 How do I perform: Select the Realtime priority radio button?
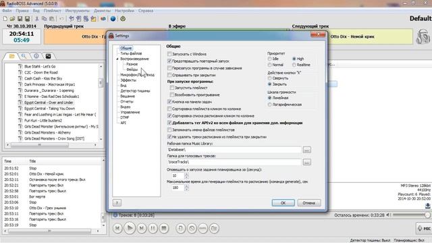coord(294,65)
